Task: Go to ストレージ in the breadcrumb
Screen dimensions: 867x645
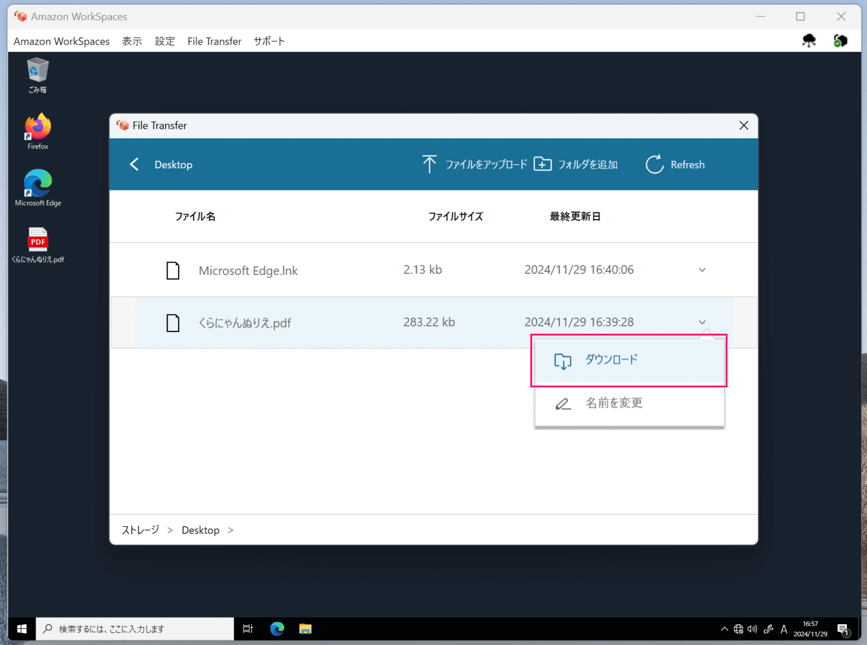Action: pos(140,530)
